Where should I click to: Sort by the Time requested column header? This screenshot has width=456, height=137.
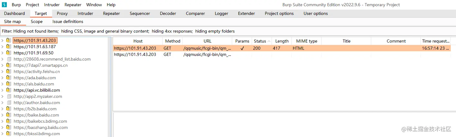tap(436, 41)
